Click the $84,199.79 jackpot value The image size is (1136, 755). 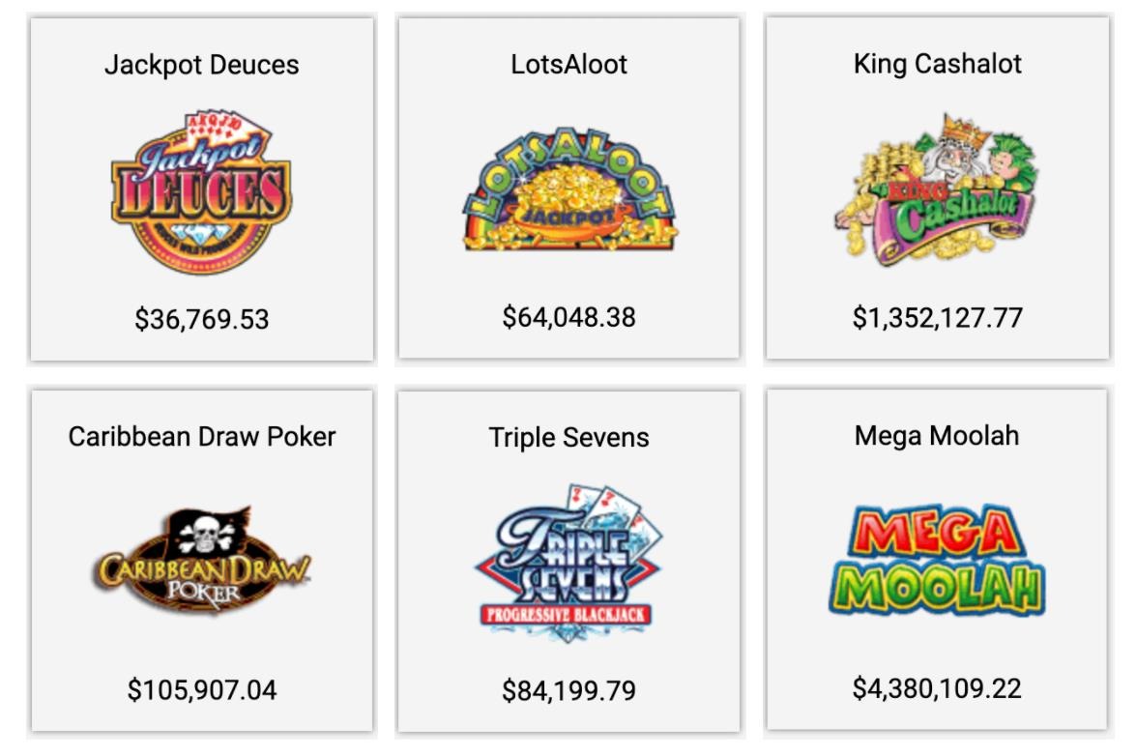(x=568, y=690)
